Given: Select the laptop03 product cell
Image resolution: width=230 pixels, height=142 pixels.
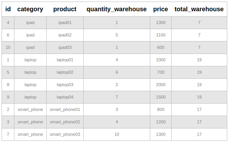Looking at the screenshot, I should [65, 85].
